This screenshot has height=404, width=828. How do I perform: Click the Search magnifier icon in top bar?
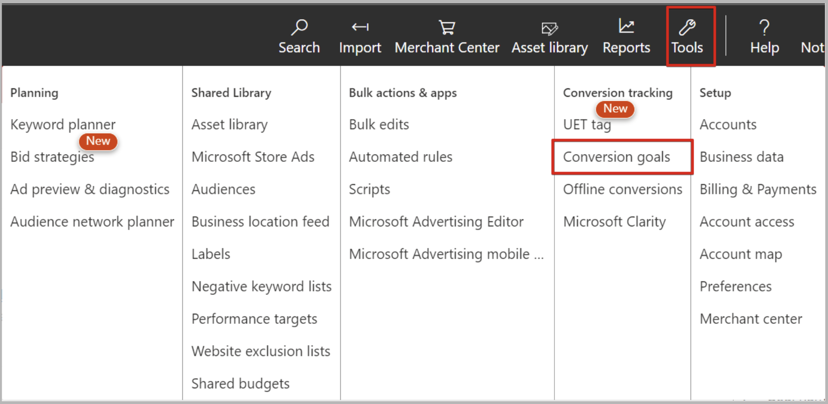coord(299,27)
